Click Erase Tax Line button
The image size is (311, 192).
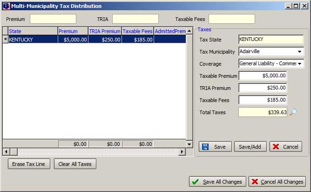pyautogui.click(x=29, y=164)
